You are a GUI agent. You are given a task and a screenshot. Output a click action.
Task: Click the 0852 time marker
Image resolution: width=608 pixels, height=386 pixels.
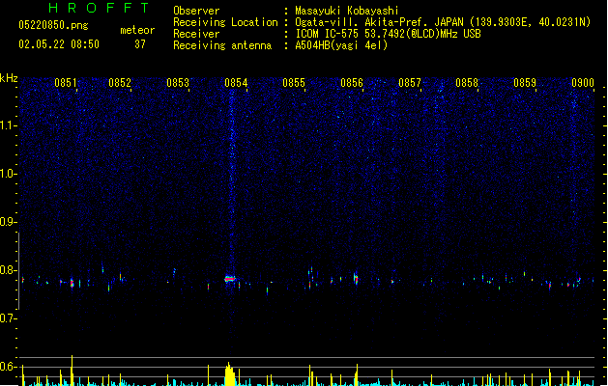tap(120, 83)
